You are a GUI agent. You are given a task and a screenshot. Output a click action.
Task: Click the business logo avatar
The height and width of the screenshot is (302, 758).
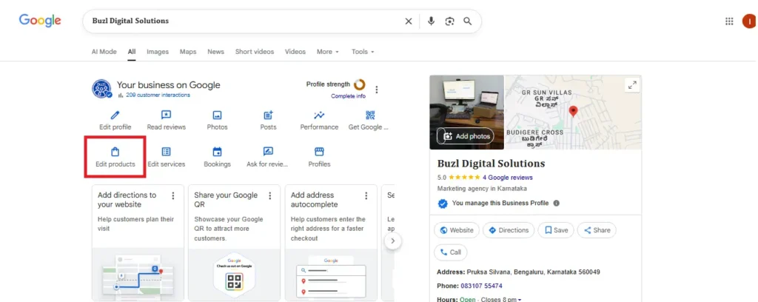pyautogui.click(x=101, y=89)
